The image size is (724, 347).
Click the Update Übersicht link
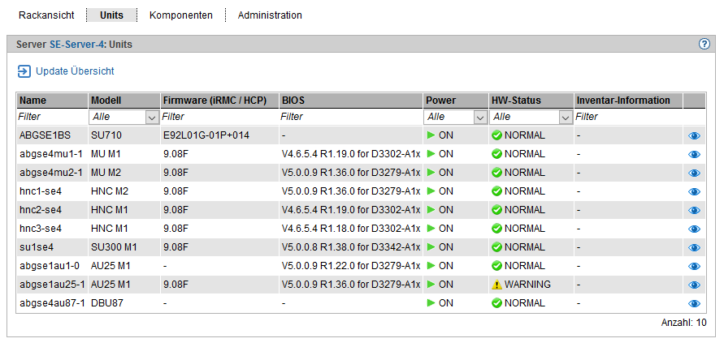(75, 71)
